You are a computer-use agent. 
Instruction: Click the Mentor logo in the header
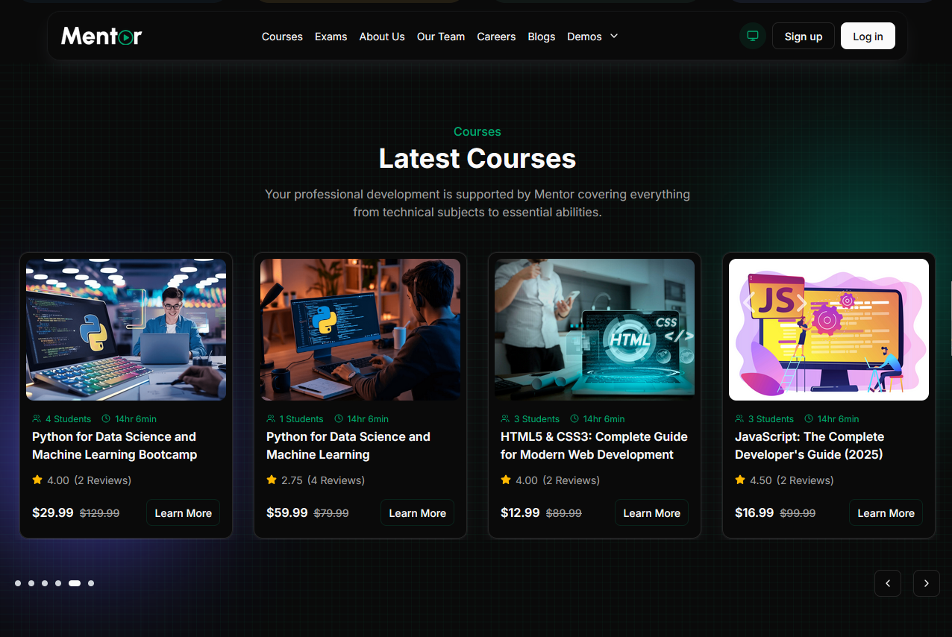pos(101,36)
